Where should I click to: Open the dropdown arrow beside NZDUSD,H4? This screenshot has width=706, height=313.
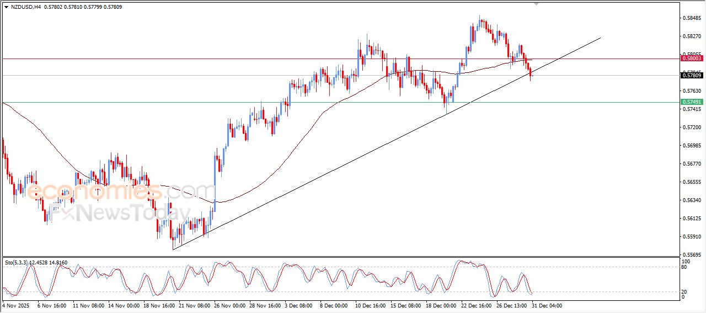pyautogui.click(x=6, y=7)
